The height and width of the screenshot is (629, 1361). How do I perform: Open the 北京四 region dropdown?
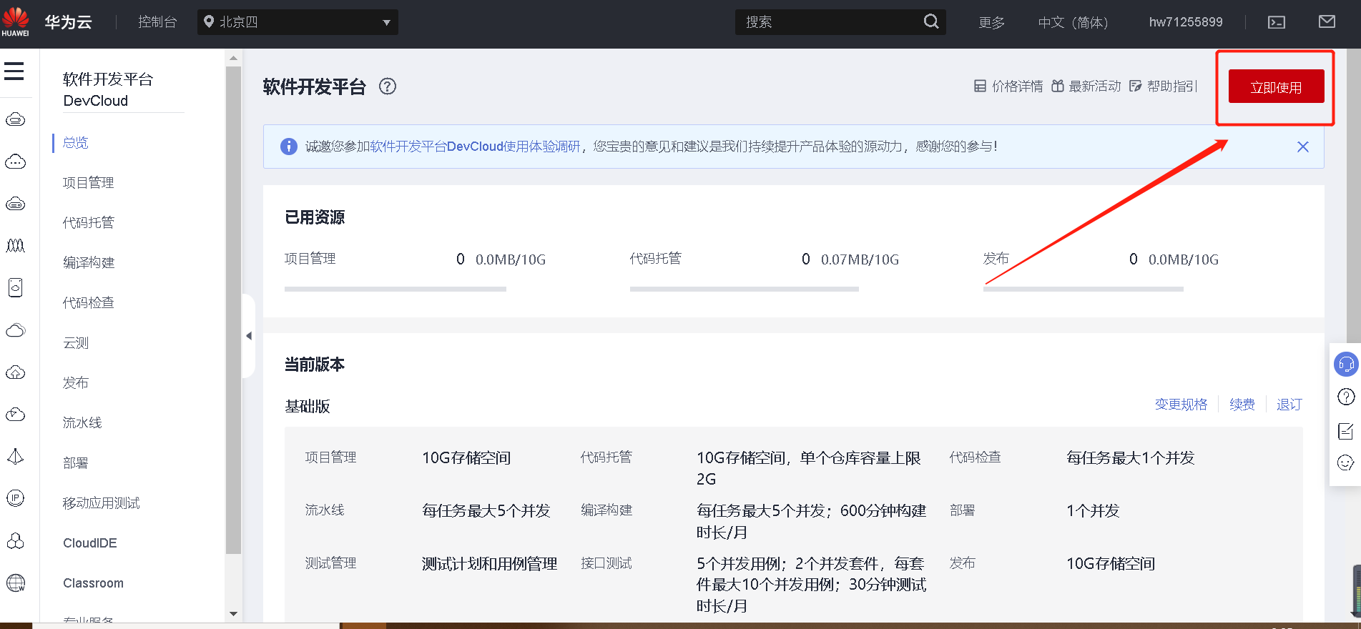[298, 22]
